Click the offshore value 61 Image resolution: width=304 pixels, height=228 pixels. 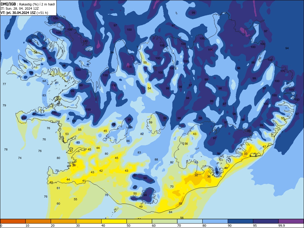click(x=58, y=188)
